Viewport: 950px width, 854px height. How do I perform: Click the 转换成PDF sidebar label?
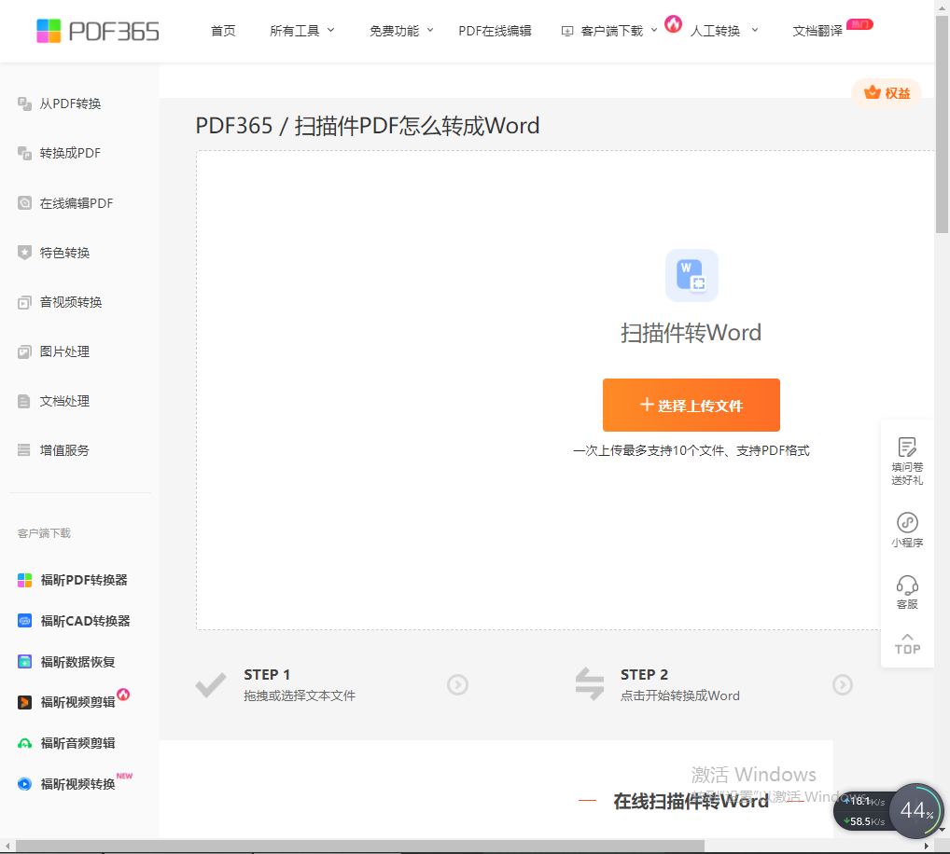click(x=70, y=153)
